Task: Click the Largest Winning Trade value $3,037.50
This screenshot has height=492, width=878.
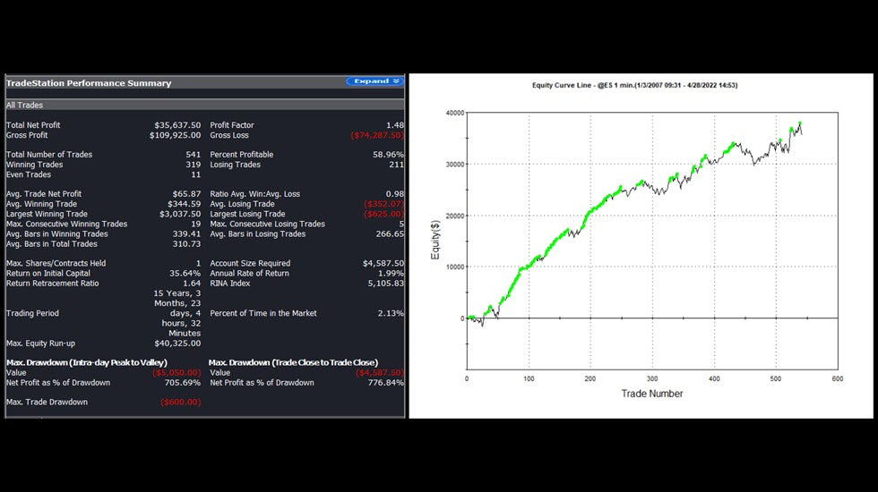Action: point(180,214)
